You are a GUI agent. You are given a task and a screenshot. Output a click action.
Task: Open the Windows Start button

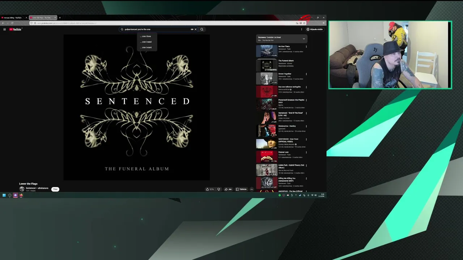(4, 195)
